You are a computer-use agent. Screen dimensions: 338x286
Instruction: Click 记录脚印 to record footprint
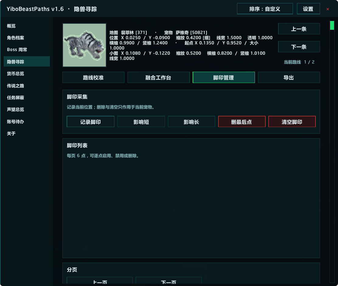(x=91, y=122)
